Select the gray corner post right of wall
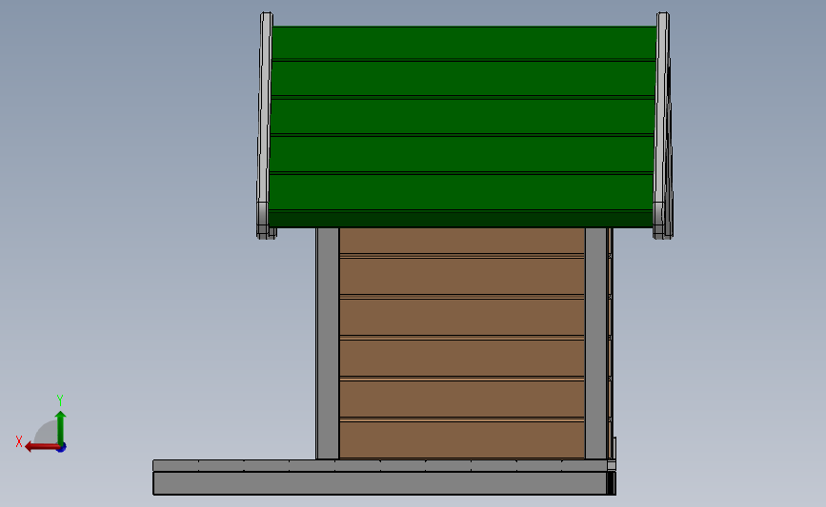The image size is (826, 507). [x=595, y=342]
